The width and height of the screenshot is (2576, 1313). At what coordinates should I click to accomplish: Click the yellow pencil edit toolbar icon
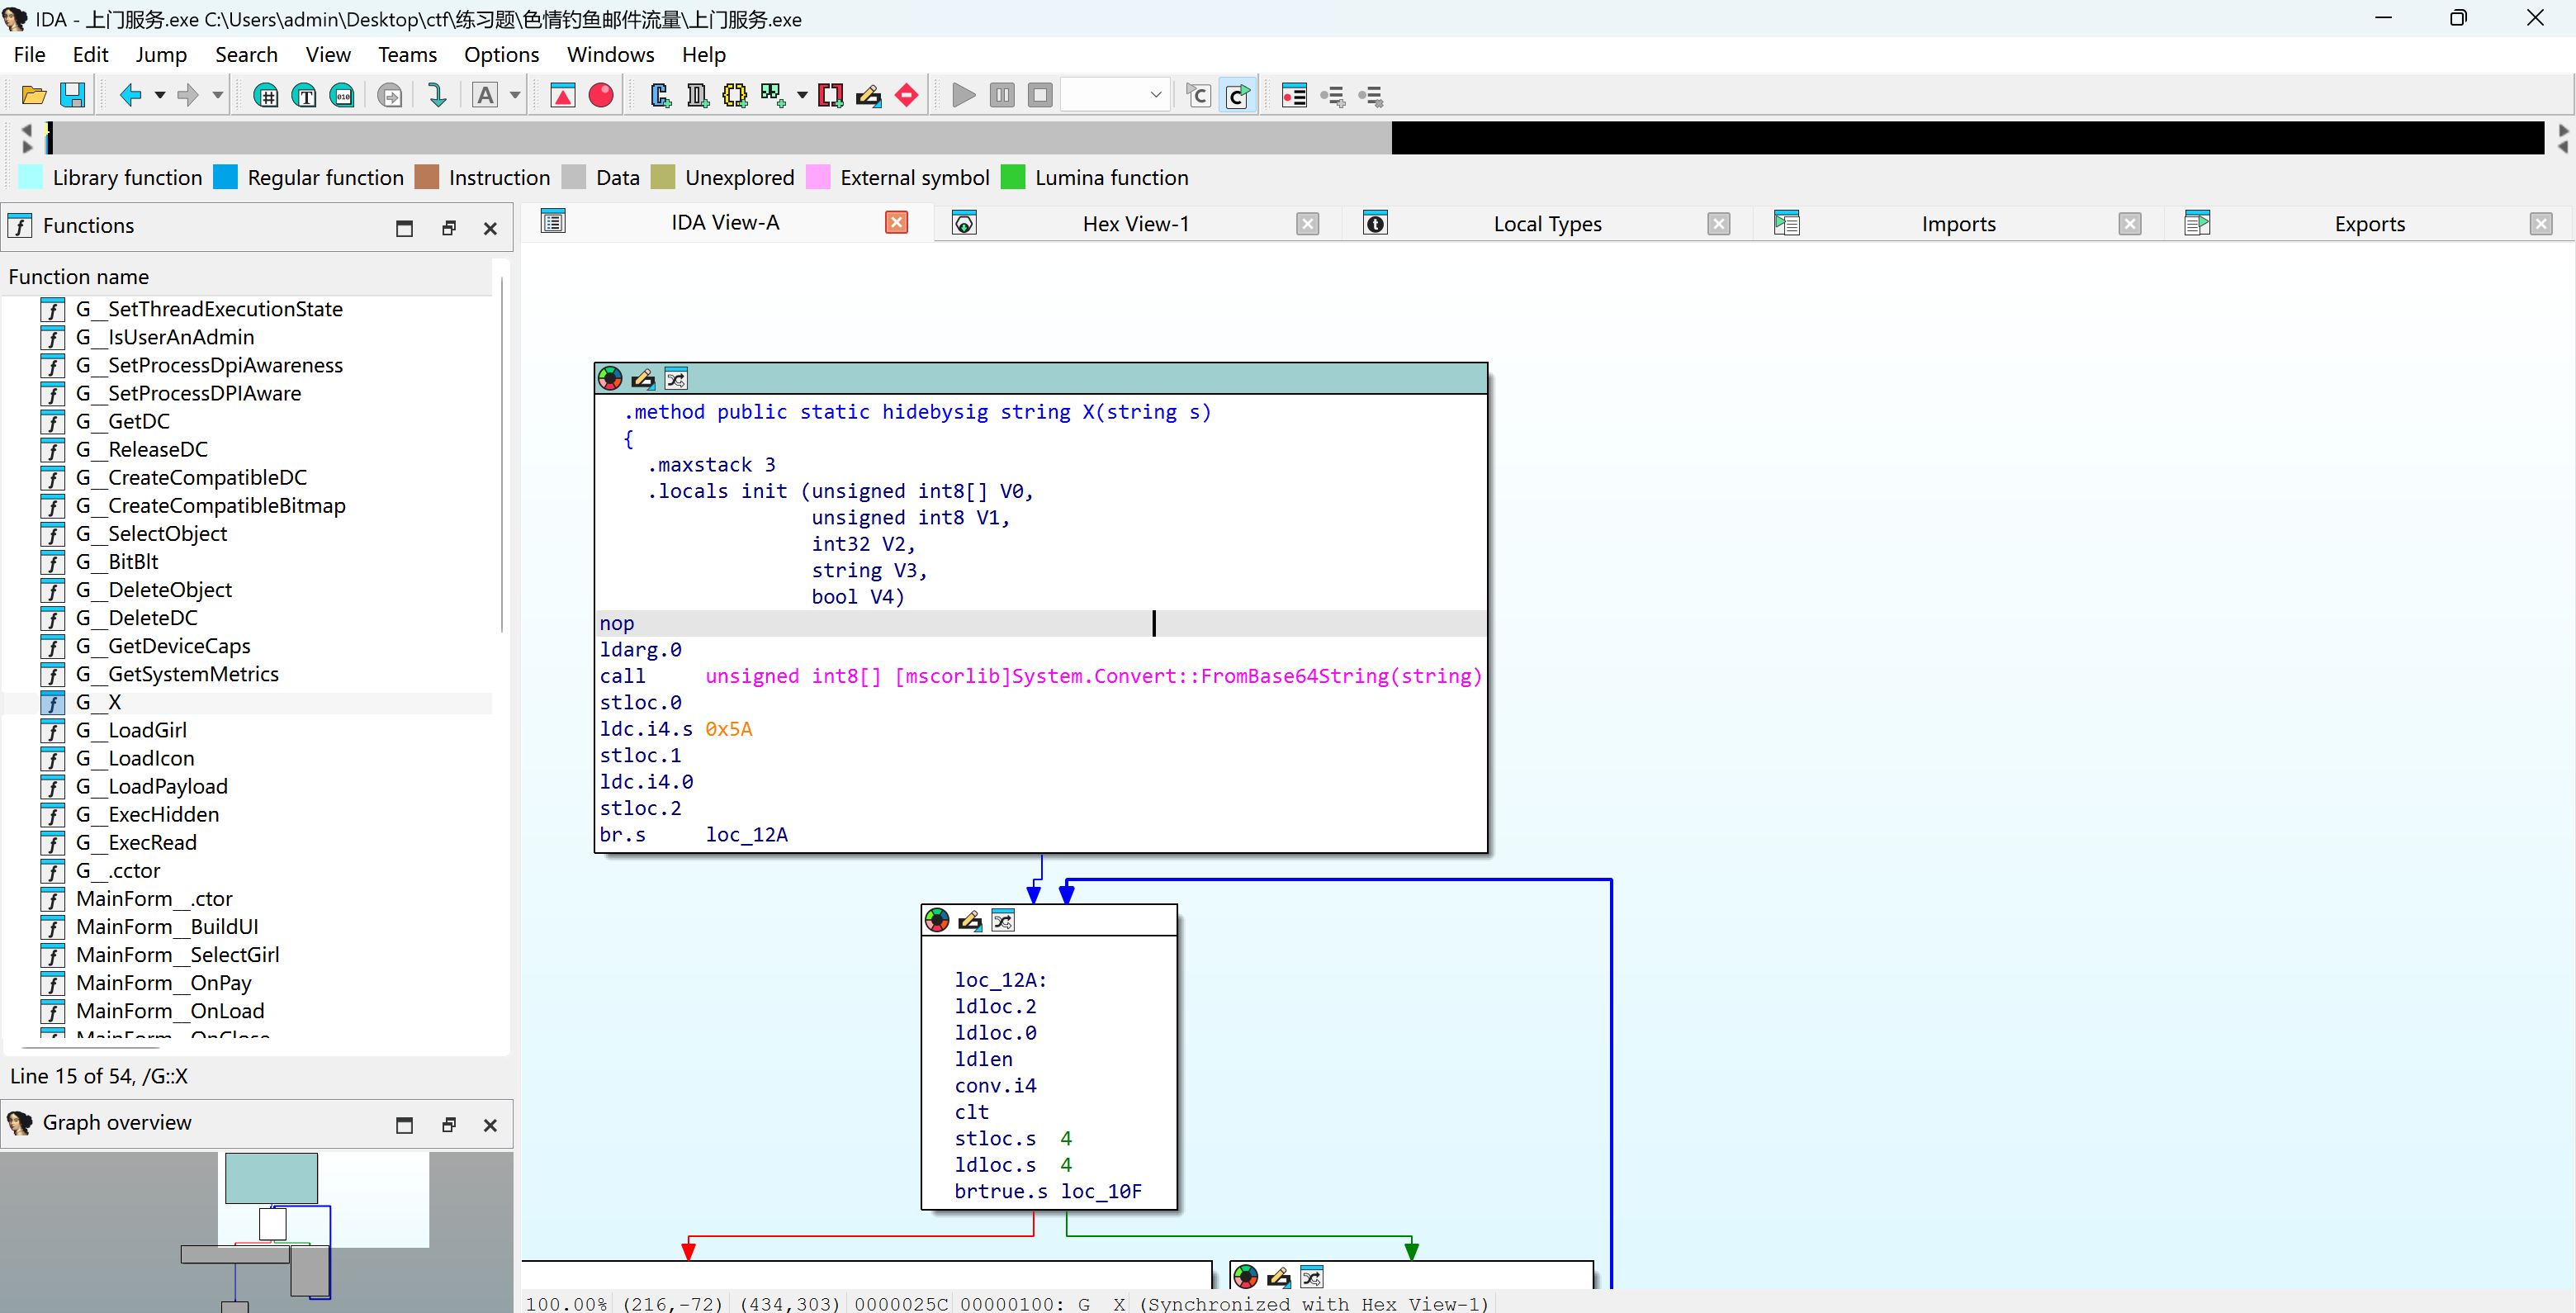click(868, 96)
